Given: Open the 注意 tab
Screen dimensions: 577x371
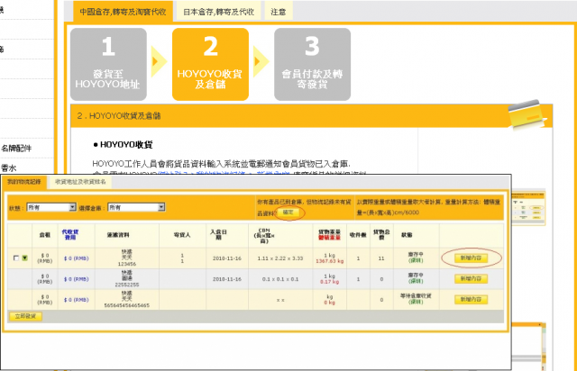Looking at the screenshot, I should pyautogui.click(x=279, y=12).
